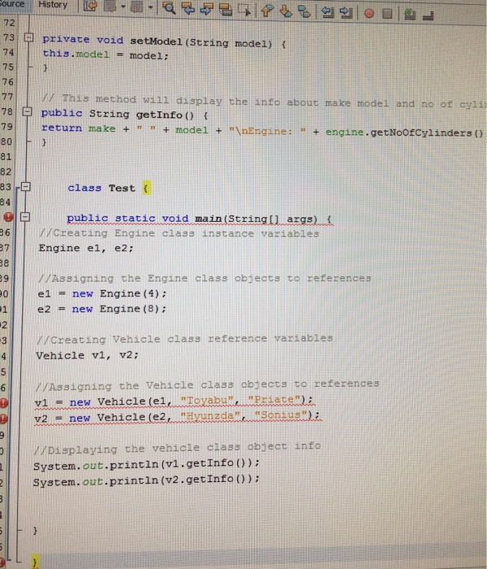The height and width of the screenshot is (569, 487).
Task: Click 'e2 = new Engine(8);' line
Action: click(101, 309)
